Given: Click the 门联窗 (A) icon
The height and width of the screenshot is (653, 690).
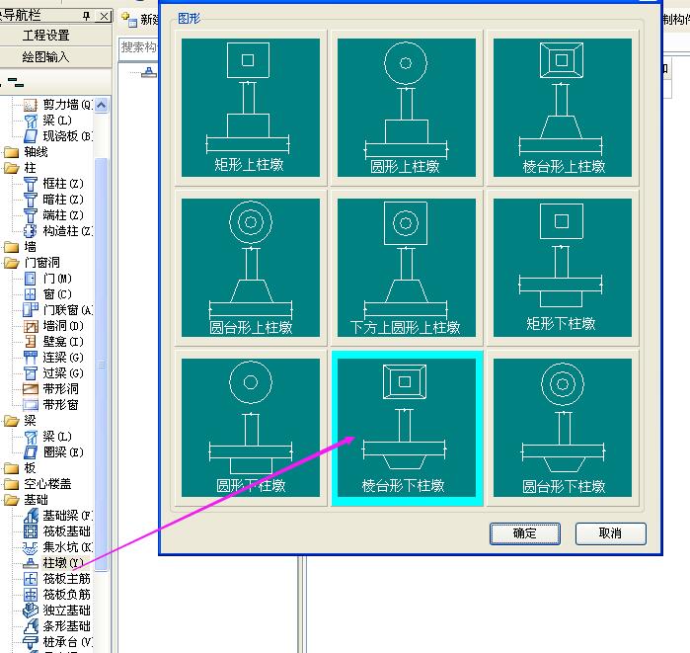Looking at the screenshot, I should point(30,310).
